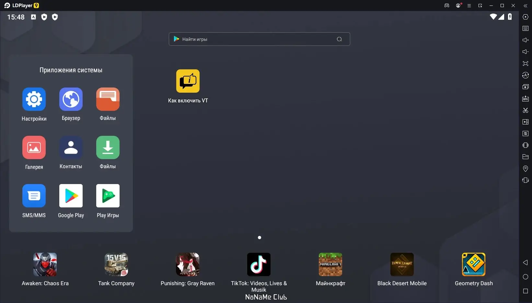The height and width of the screenshot is (303, 532).
Task: Launch the Play Игры app
Action: coord(108,196)
